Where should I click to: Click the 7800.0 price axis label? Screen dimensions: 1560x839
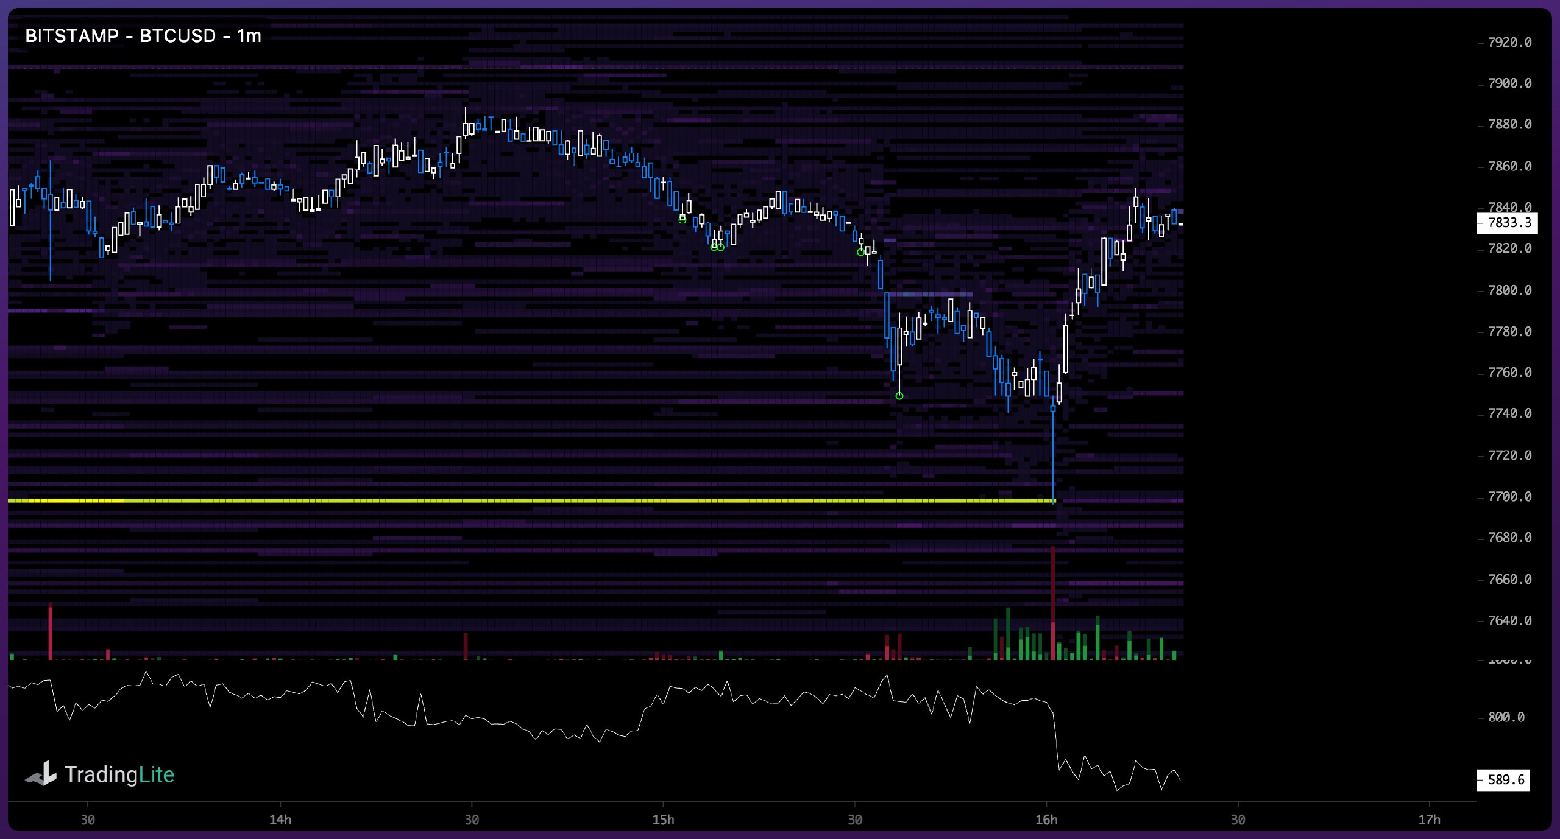tap(1509, 290)
